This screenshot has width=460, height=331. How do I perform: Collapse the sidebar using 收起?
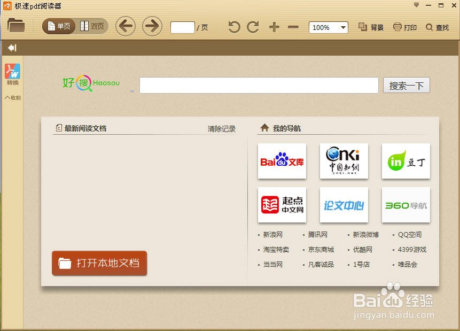click(x=12, y=97)
